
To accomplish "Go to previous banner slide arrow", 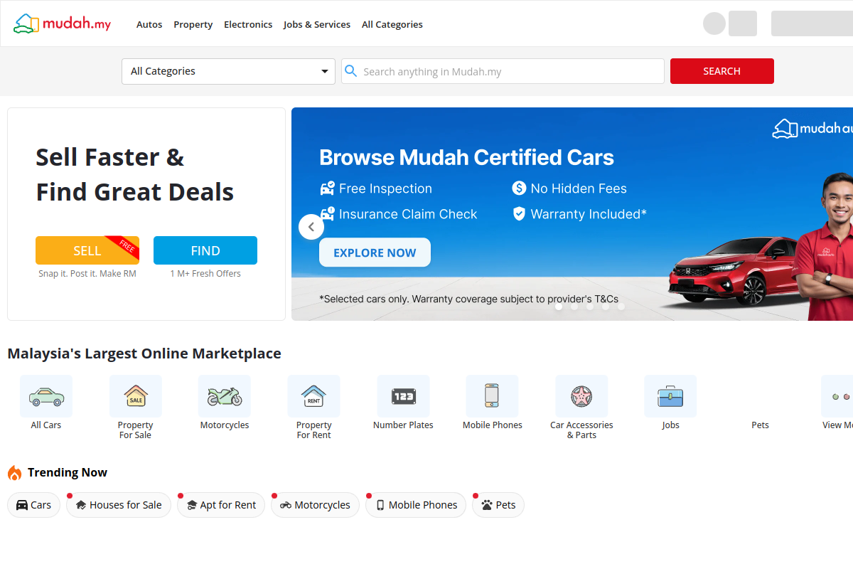I will click(x=311, y=227).
